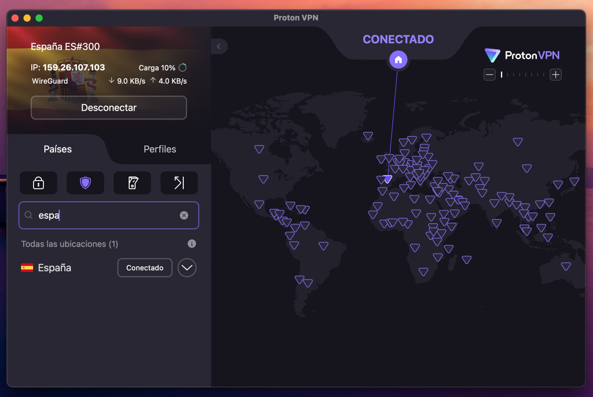Viewport: 593px width, 397px height.
Task: Open the Port Forwarding arrow icon
Action: [179, 183]
